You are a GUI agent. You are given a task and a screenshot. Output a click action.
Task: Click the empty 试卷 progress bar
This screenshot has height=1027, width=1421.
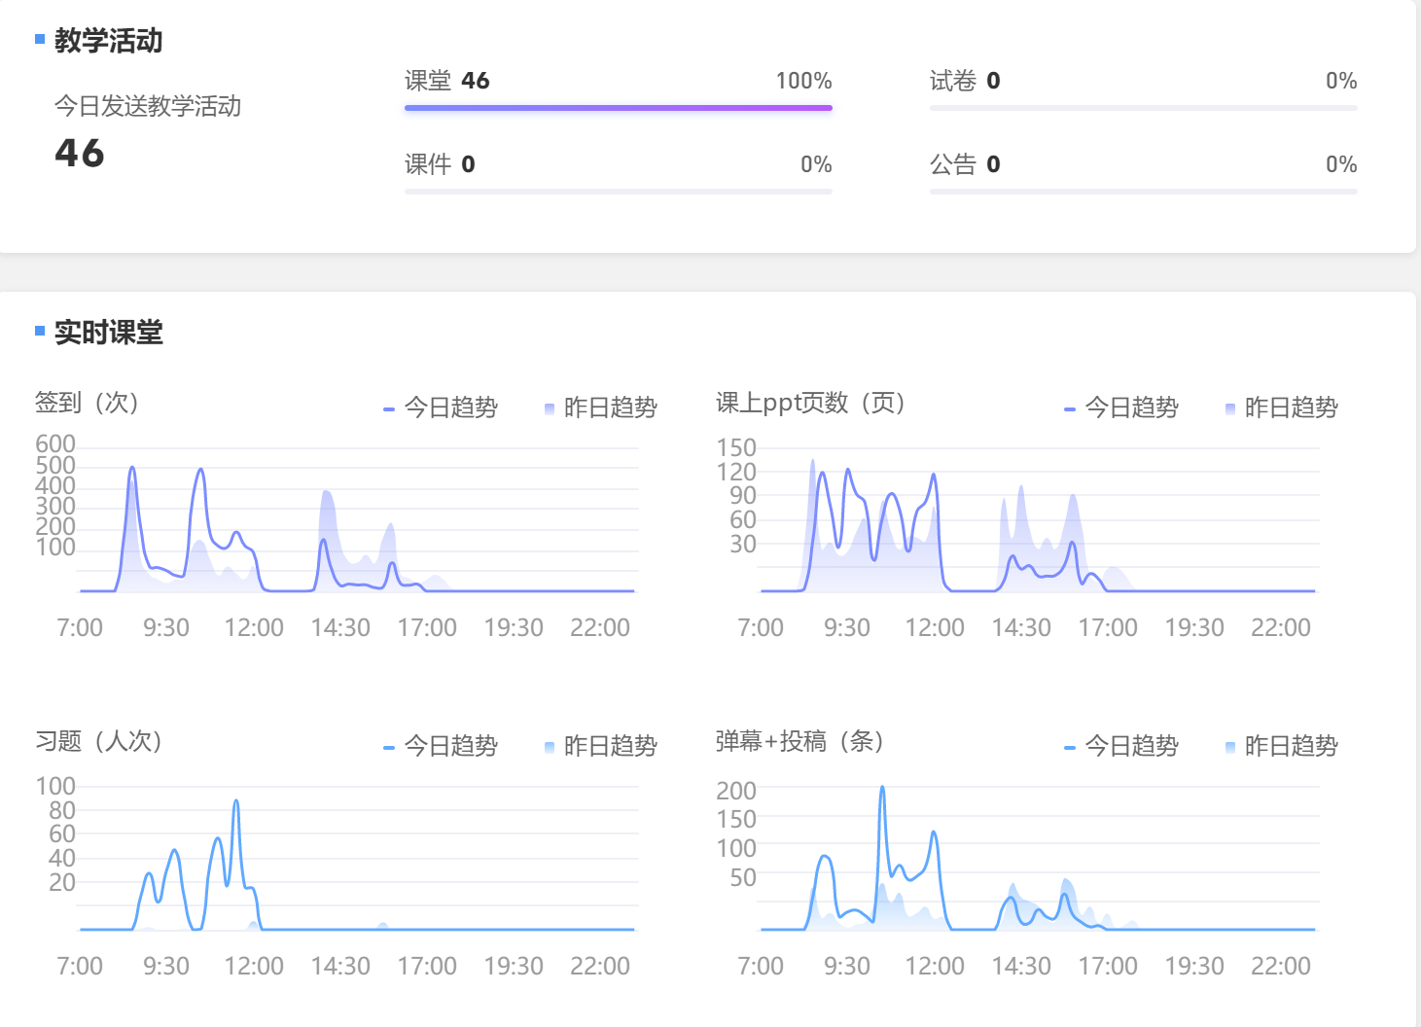pyautogui.click(x=1143, y=108)
